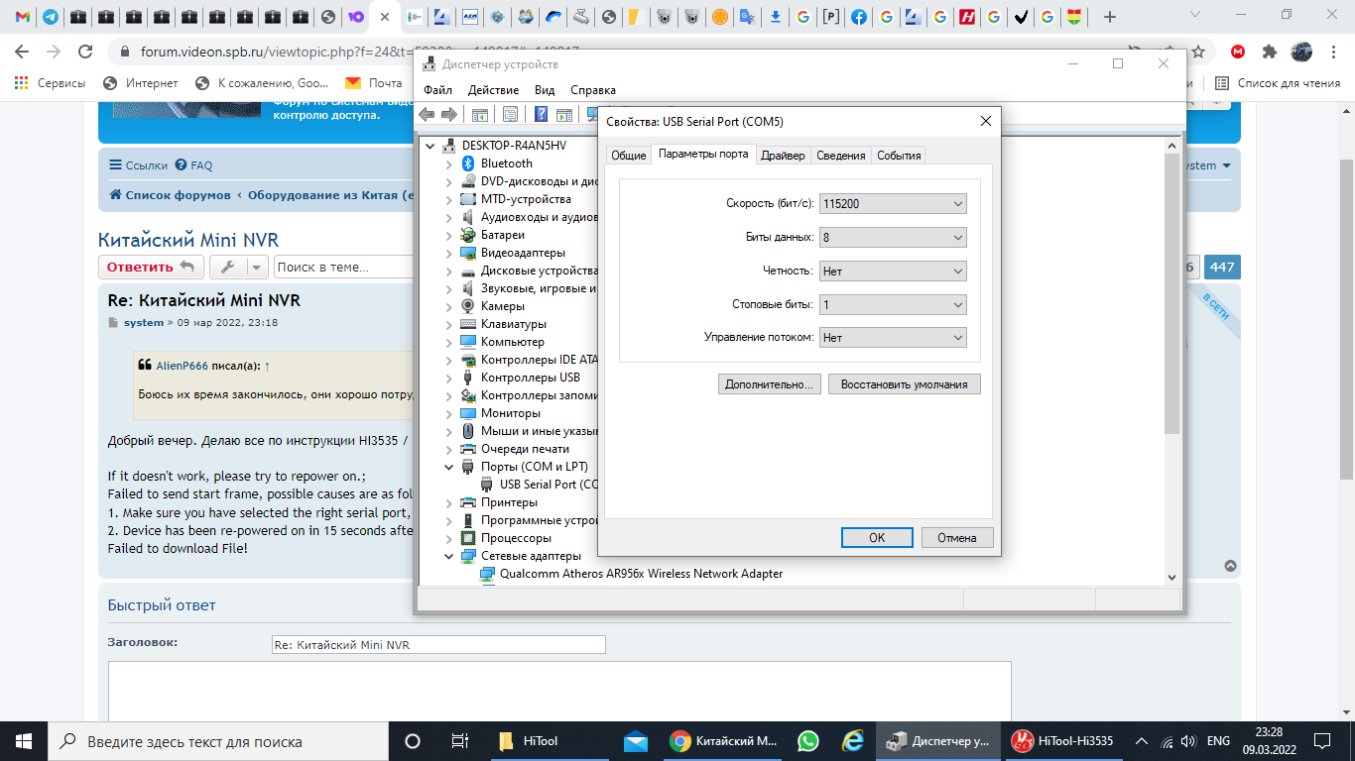The height and width of the screenshot is (761, 1355).
Task: Switch to the Driver (Драйвер) tab
Action: 783,156
